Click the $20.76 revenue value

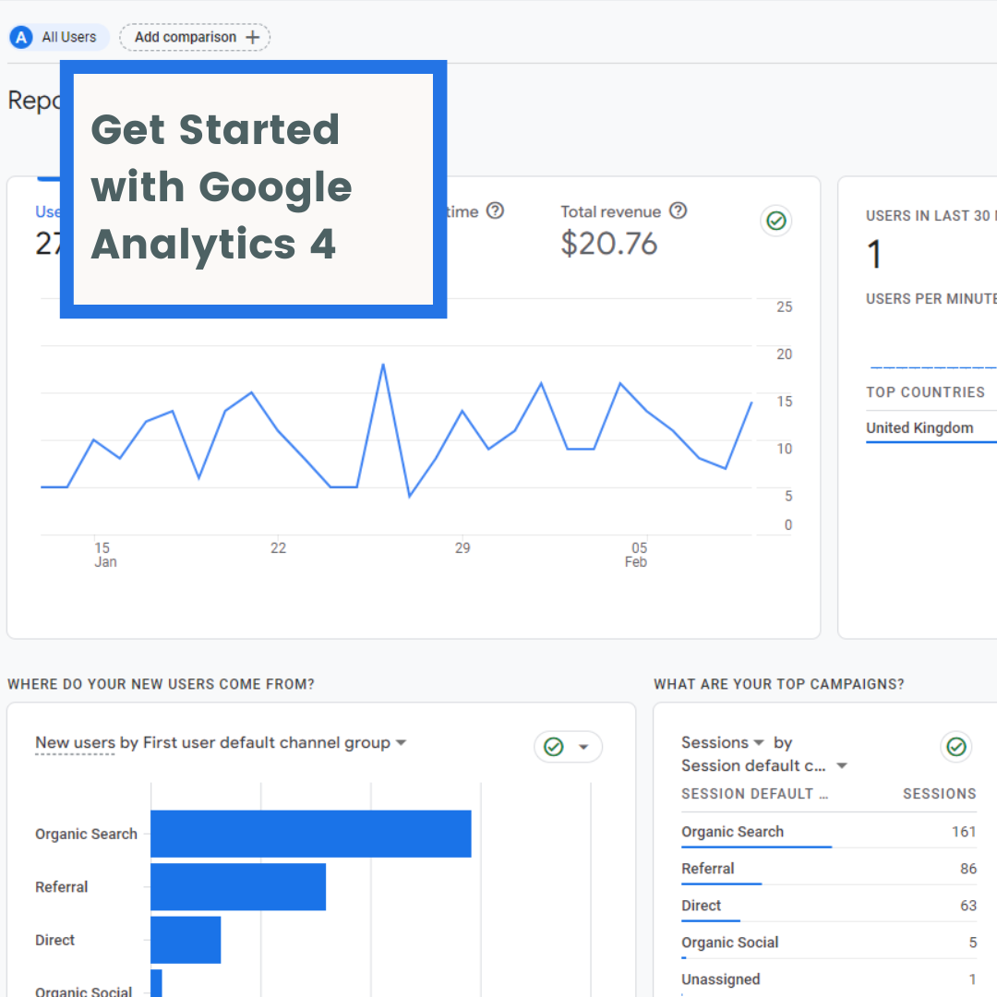click(608, 244)
